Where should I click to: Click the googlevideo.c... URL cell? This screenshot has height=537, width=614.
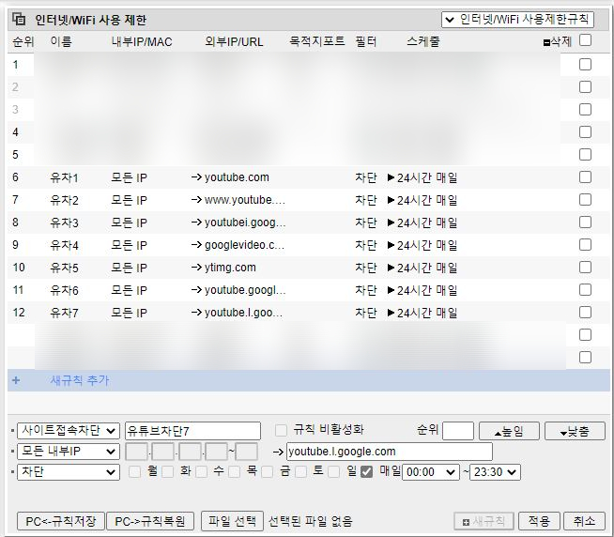point(244,245)
